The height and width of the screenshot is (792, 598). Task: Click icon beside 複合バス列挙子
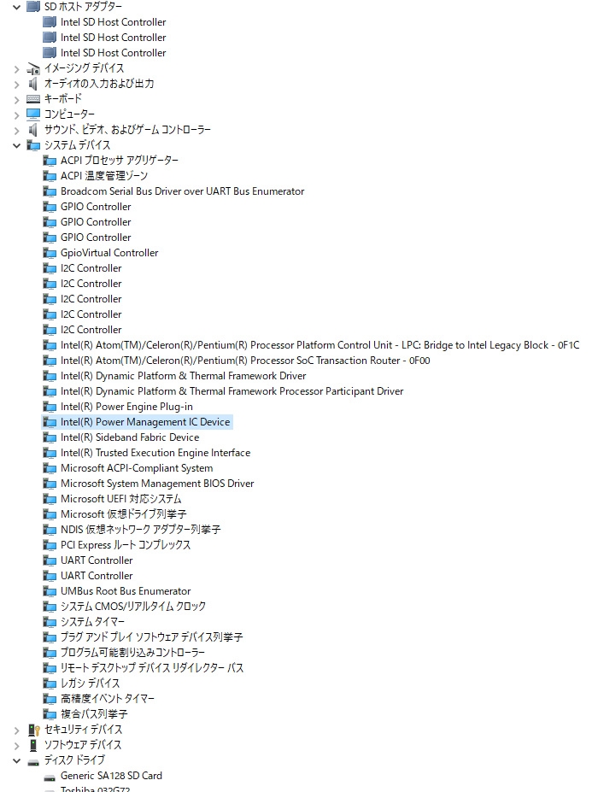click(x=50, y=715)
